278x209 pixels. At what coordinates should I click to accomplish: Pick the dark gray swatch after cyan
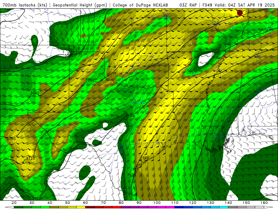pyautogui.click(x=232, y=207)
